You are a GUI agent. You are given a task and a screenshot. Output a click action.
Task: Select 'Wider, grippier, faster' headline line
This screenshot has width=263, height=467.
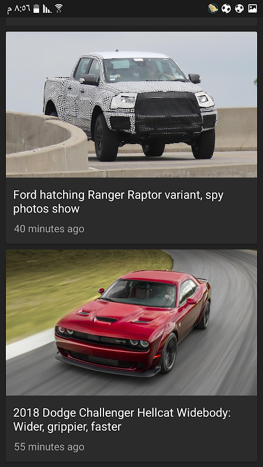pos(67,427)
